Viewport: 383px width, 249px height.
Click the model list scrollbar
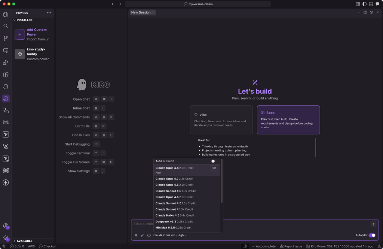(221, 181)
